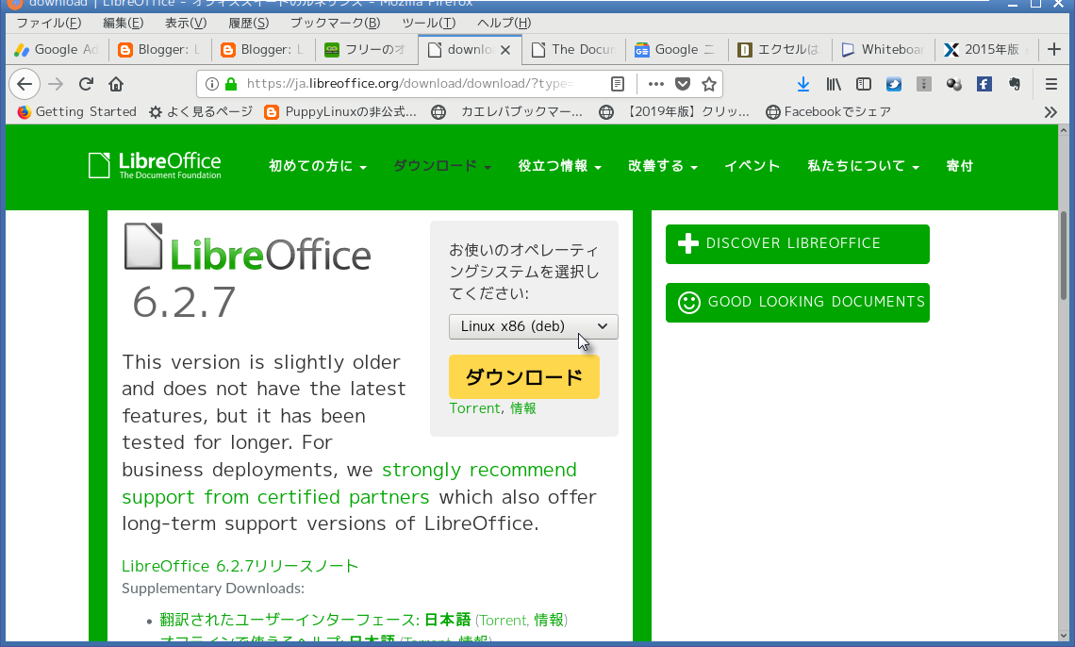This screenshot has height=647, width=1075.
Task: Click the GOOD LOOKING DOCUMENTS button
Action: pyautogui.click(x=798, y=302)
